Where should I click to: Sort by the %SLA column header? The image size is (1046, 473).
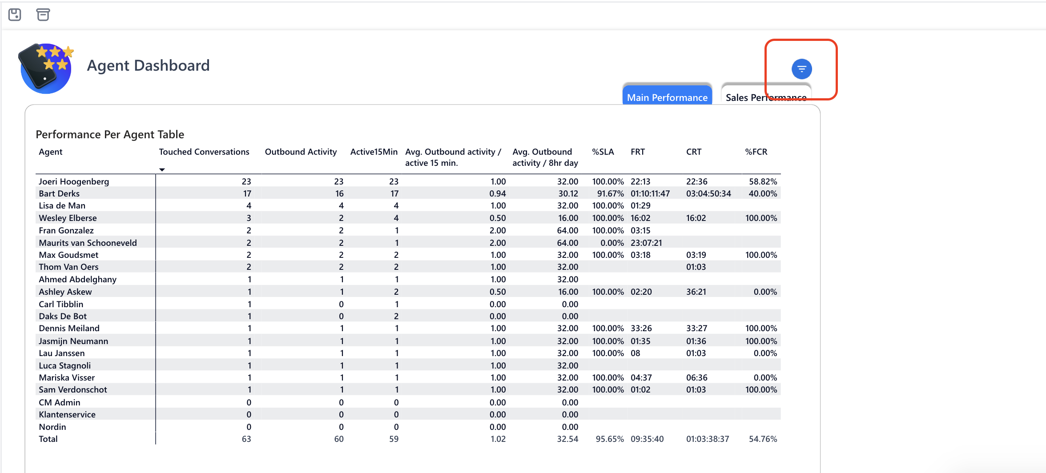[603, 152]
